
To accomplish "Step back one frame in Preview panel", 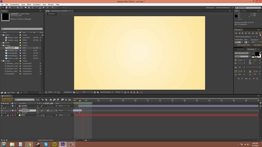I will [239, 33].
